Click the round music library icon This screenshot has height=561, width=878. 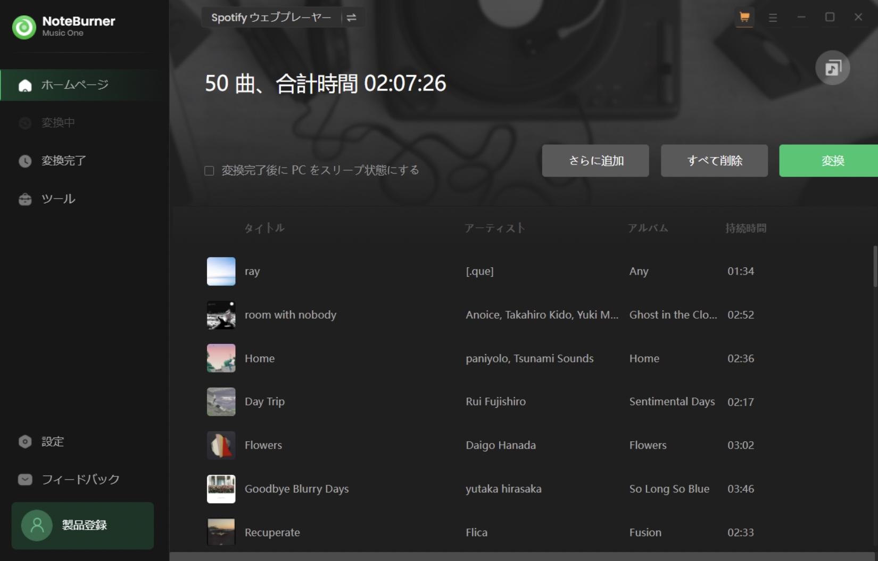point(832,68)
